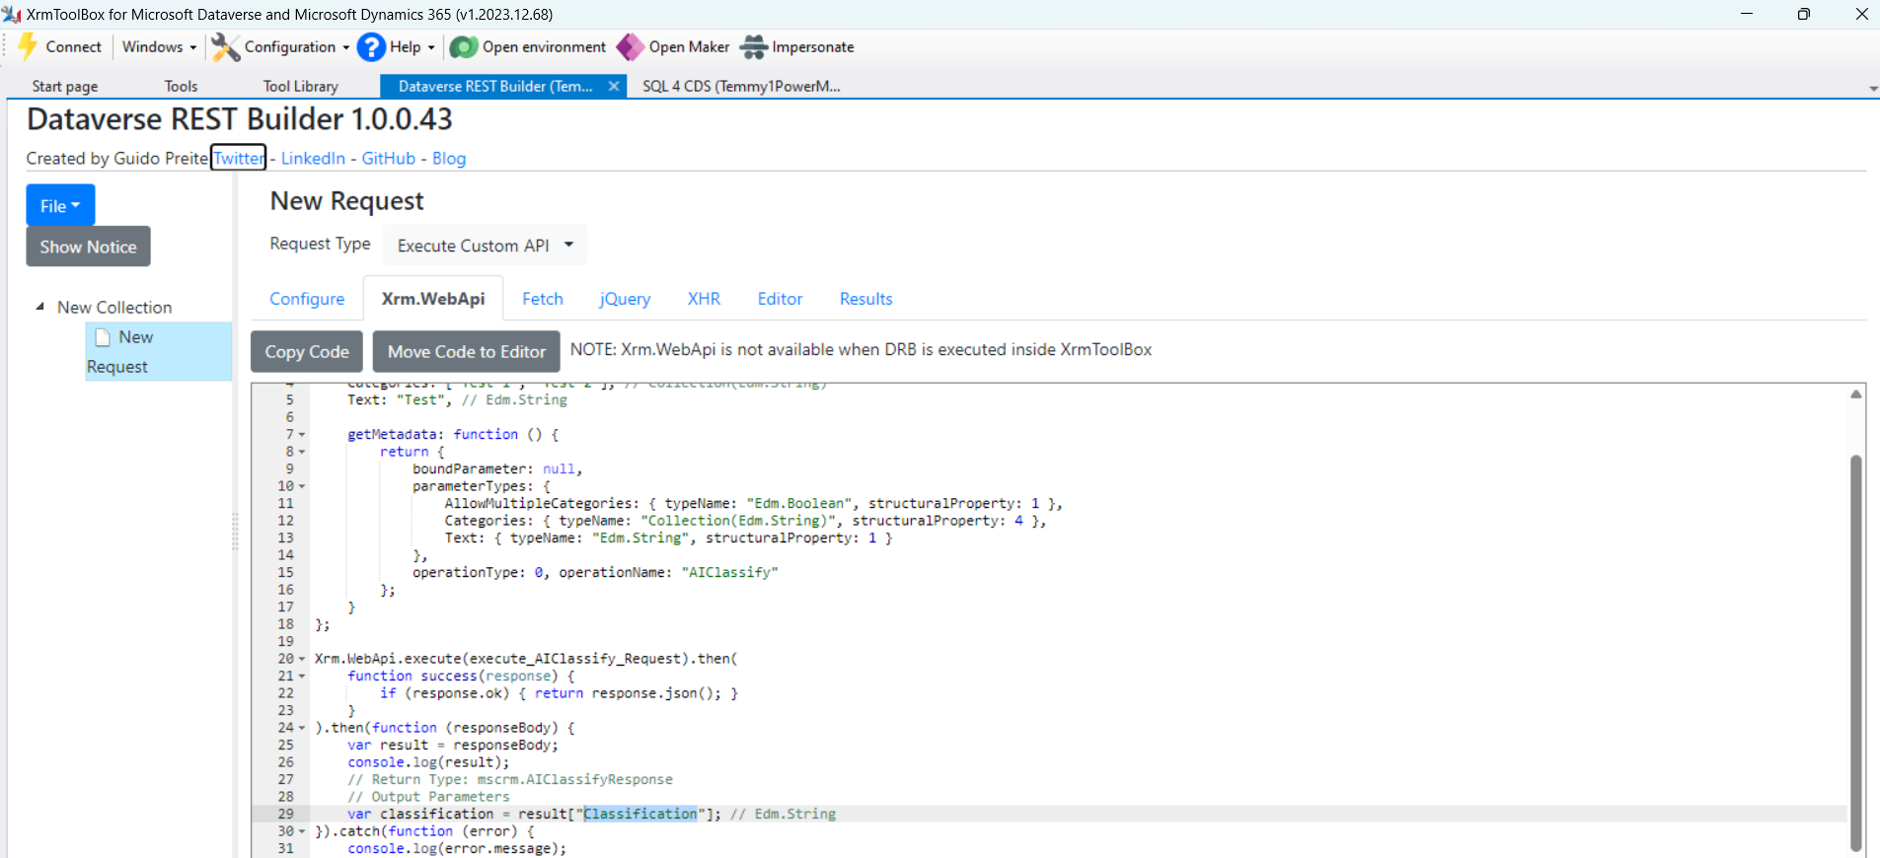
Task: Click Xrm.WebApi.execute text on line 20
Action: [x=388, y=659]
